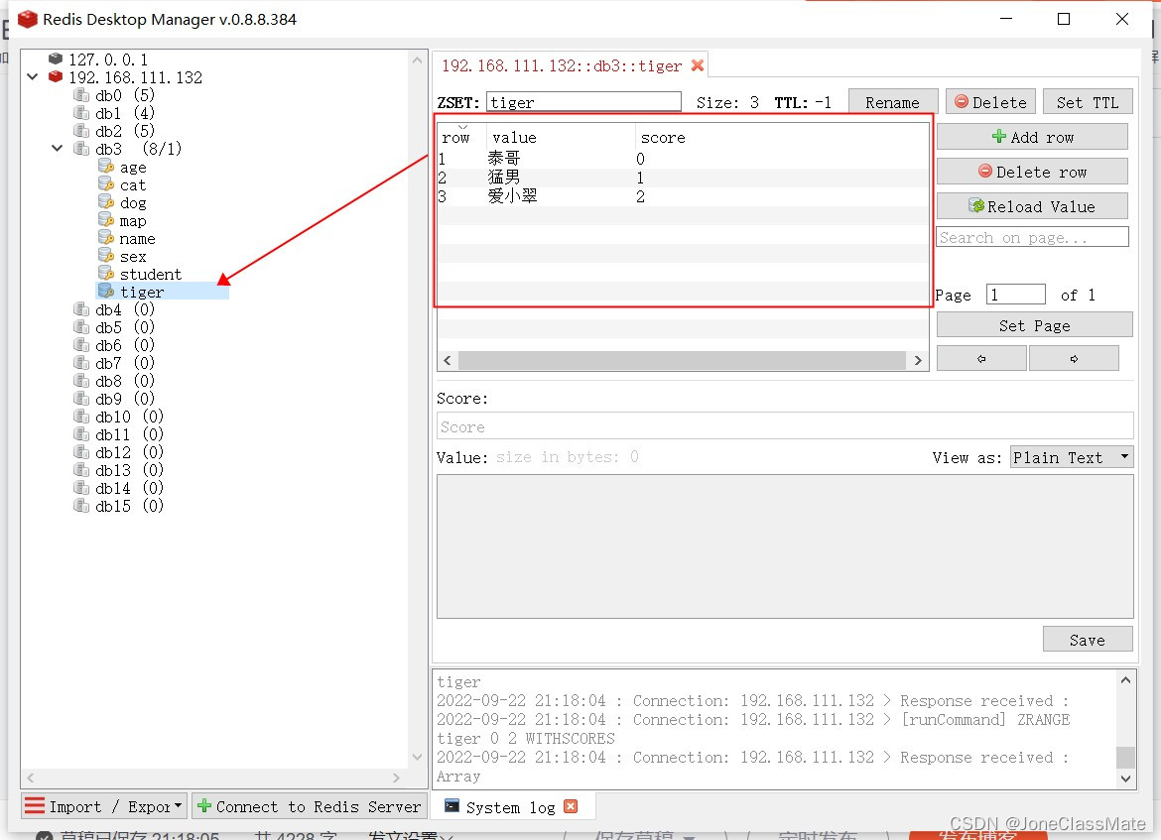Collapse the db3 database node
This screenshot has height=840, width=1161.
point(57,148)
